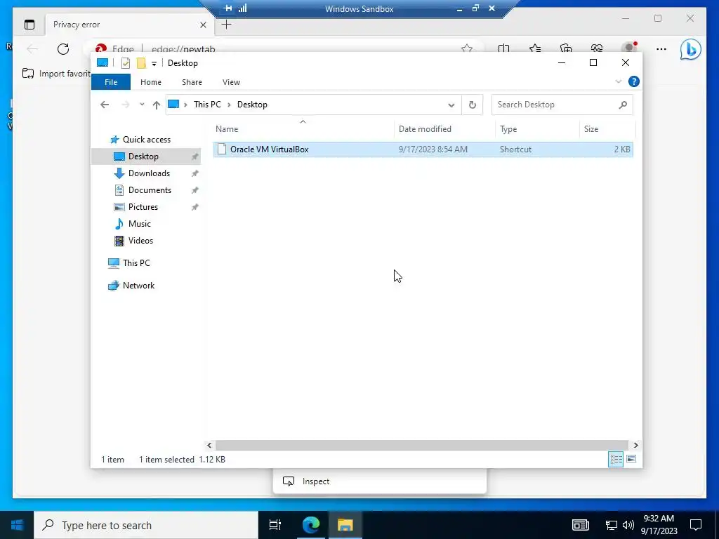Open the Bing chat sidebar icon
Screen dimensions: 719x539
coord(690,49)
